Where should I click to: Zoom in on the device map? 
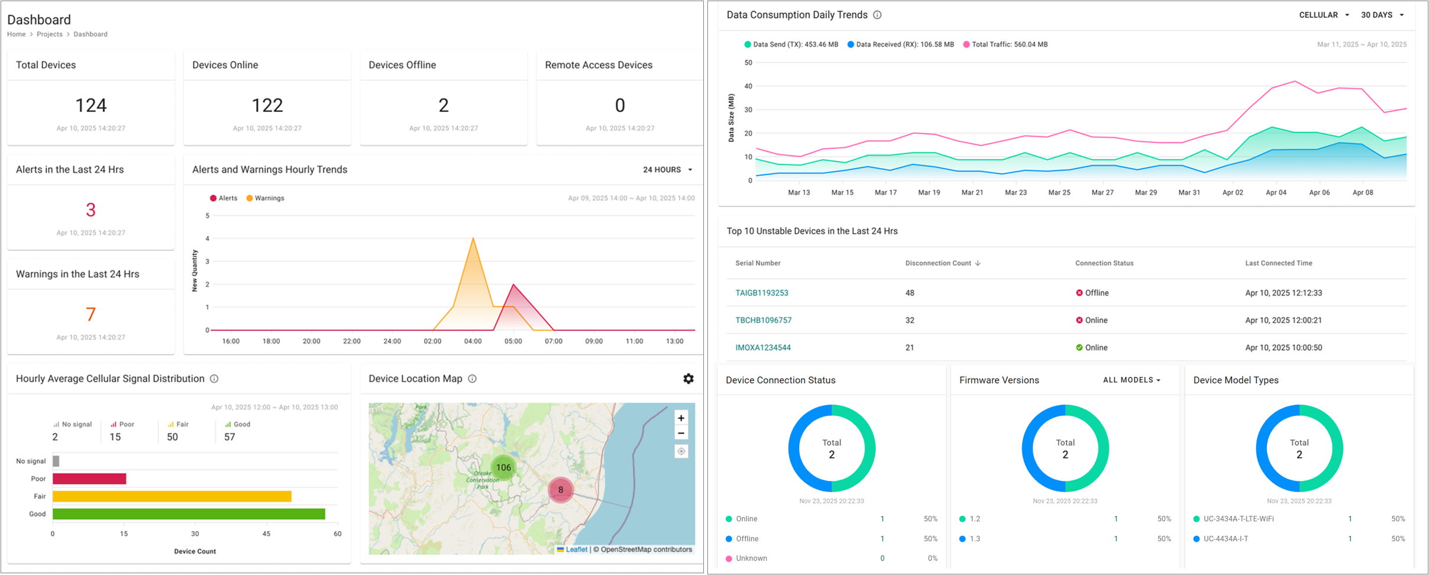[681, 418]
